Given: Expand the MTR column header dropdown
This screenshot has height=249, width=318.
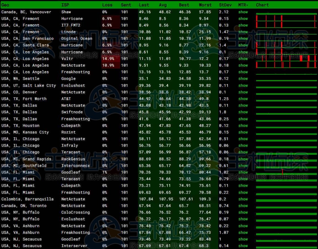Looking at the screenshot, I should pos(243,5).
